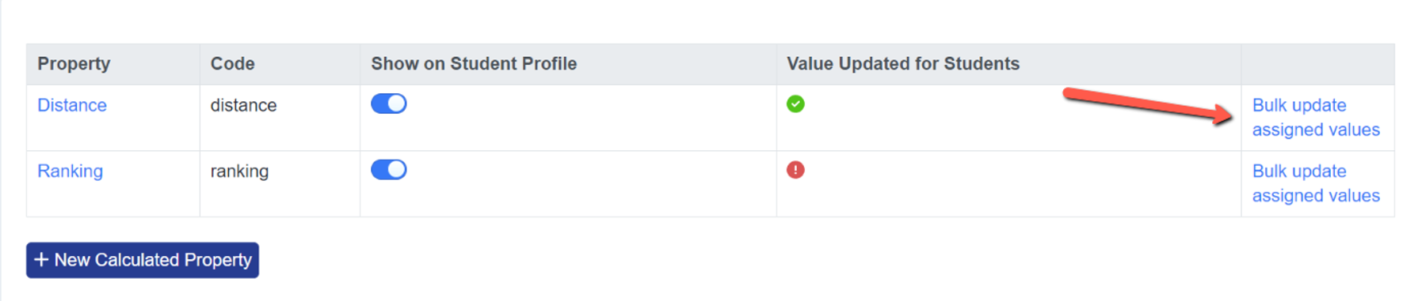Toggle off Show on Student Profile for Ranking
Image resolution: width=1403 pixels, height=301 pixels.
[x=389, y=170]
